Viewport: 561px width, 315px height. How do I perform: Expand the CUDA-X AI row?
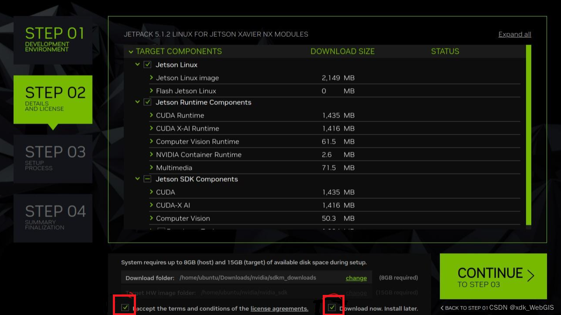[x=151, y=205]
